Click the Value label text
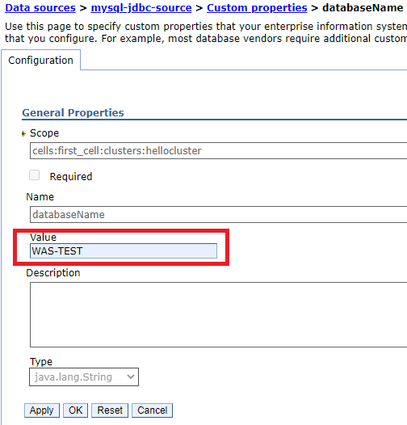This screenshot has width=407, height=425. click(x=43, y=238)
